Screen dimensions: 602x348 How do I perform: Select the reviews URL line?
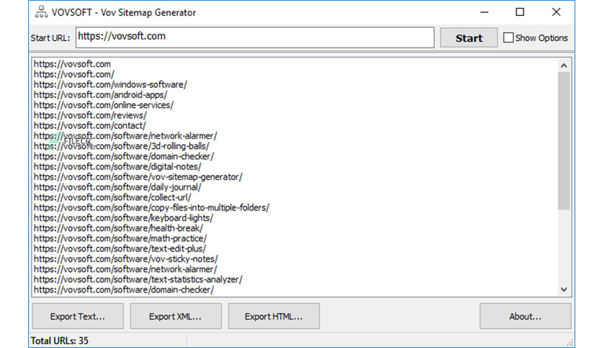[x=90, y=115]
